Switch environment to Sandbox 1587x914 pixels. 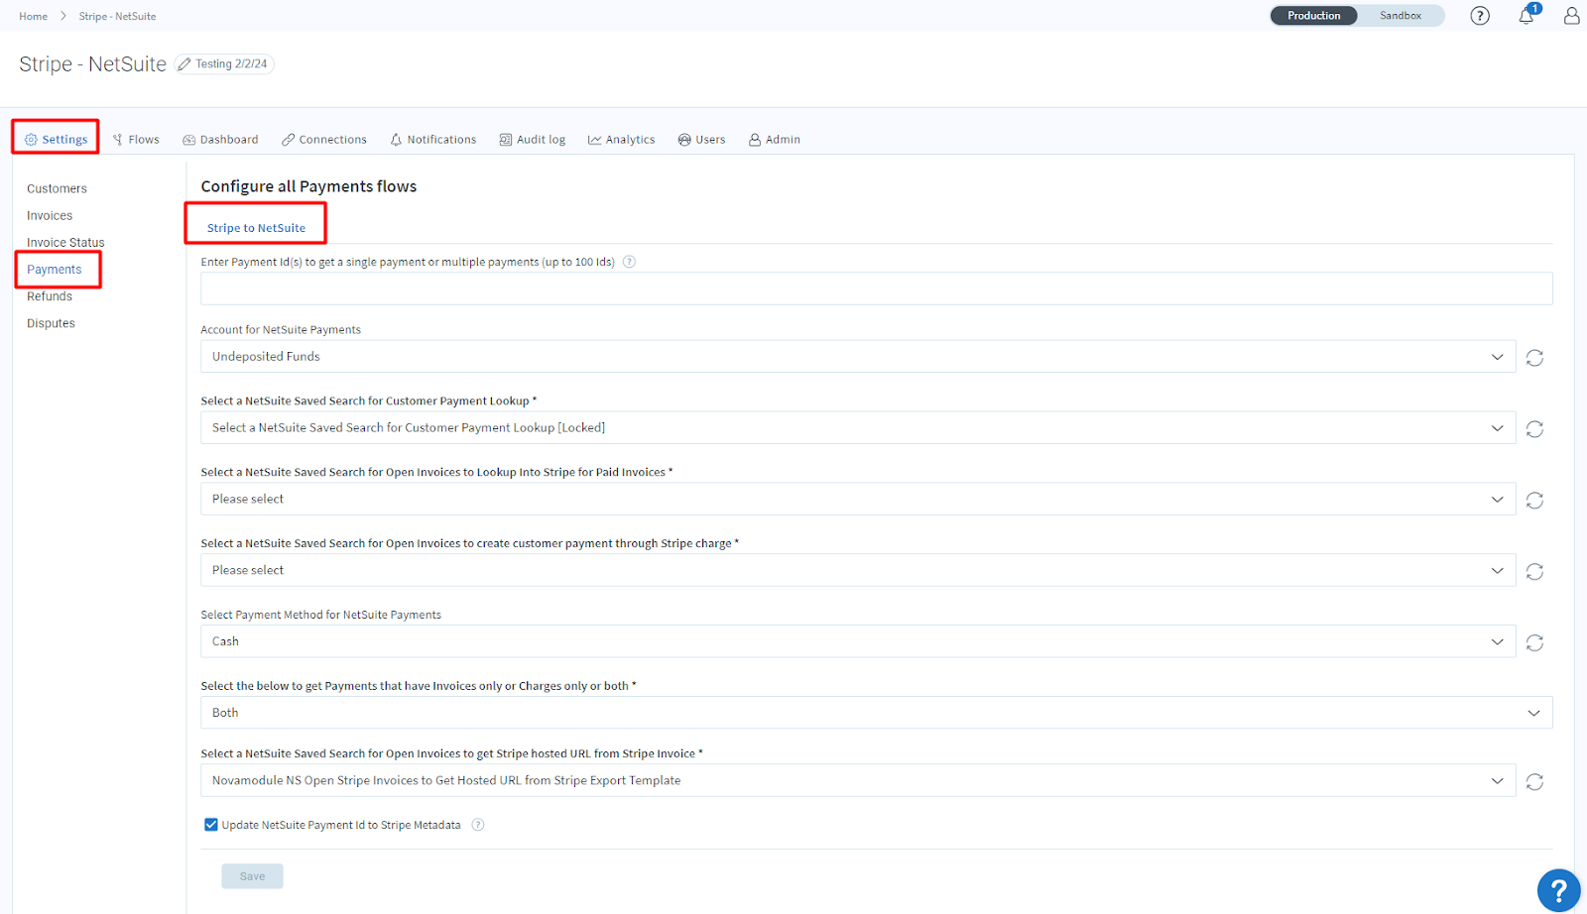(1401, 16)
